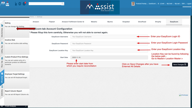The height and width of the screenshot is (108, 192).
Task: Open the DMS link
Action: tap(183, 4)
